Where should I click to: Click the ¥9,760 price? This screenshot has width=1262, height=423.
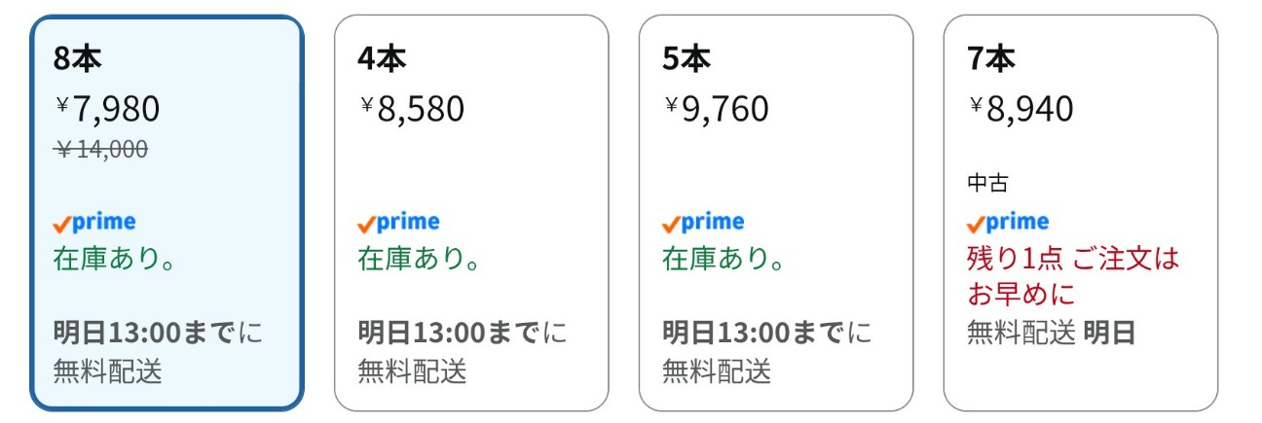(x=717, y=109)
